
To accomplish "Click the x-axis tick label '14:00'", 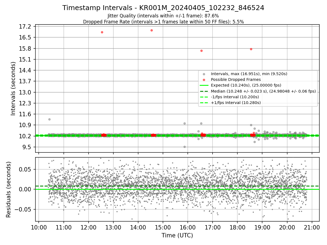I will pyautogui.click(x=138, y=227).
